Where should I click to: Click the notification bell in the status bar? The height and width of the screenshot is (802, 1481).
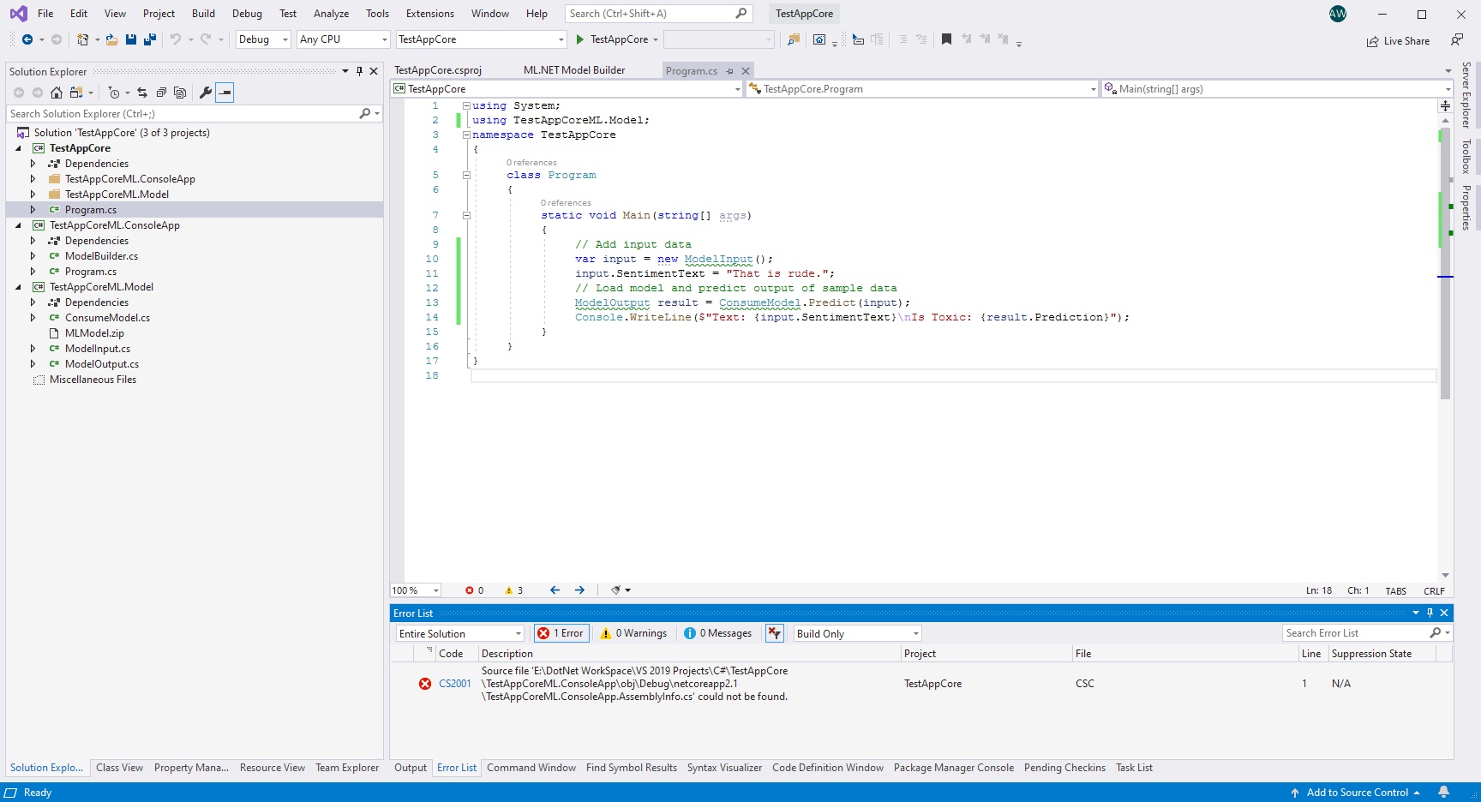click(1443, 793)
